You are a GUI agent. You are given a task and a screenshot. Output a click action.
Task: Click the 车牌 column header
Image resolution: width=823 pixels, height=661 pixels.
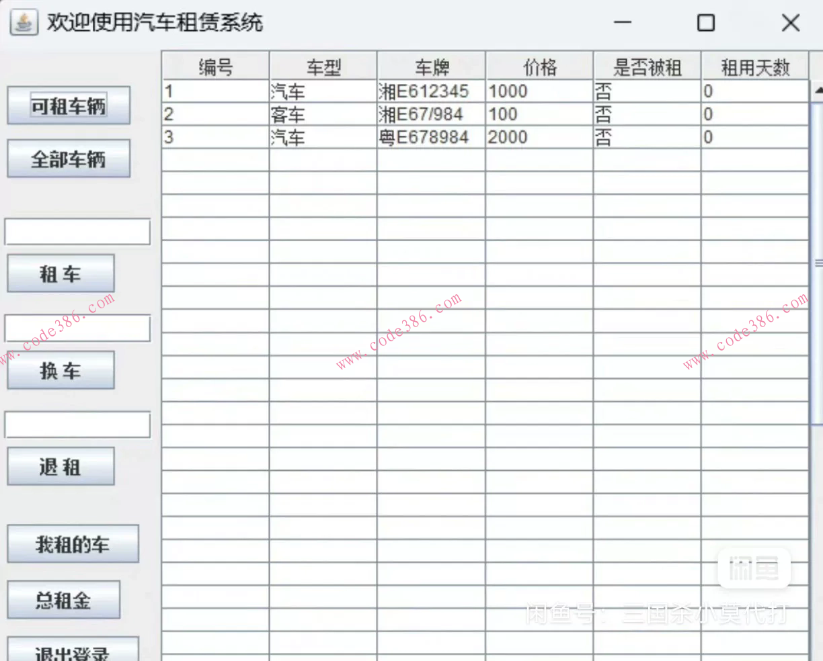pos(432,67)
